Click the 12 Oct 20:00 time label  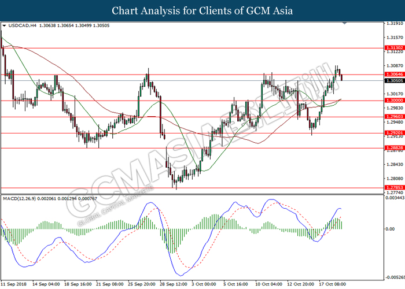click(301, 284)
